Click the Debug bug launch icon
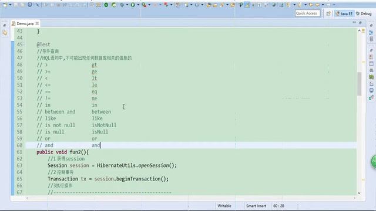Image resolution: width=376 pixels, height=211 pixels. (x=122, y=5)
